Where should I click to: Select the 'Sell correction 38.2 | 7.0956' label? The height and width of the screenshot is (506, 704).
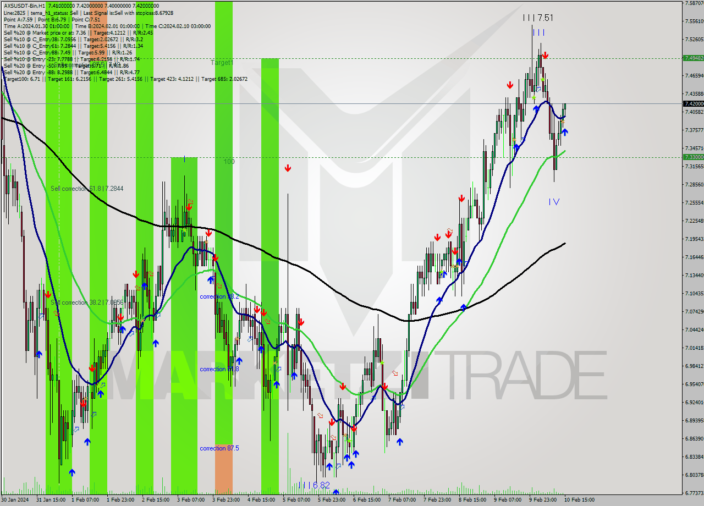[87, 302]
